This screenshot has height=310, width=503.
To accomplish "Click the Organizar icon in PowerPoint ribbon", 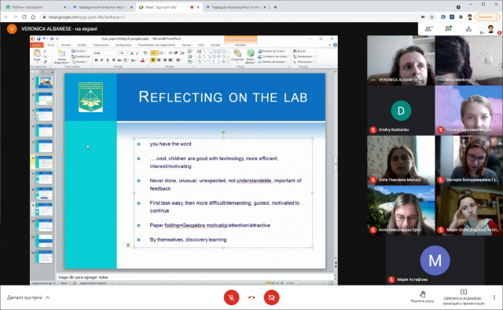I will [x=237, y=55].
